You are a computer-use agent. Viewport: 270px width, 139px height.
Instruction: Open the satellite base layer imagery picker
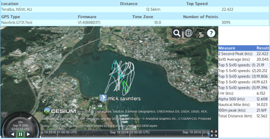point(200,33)
